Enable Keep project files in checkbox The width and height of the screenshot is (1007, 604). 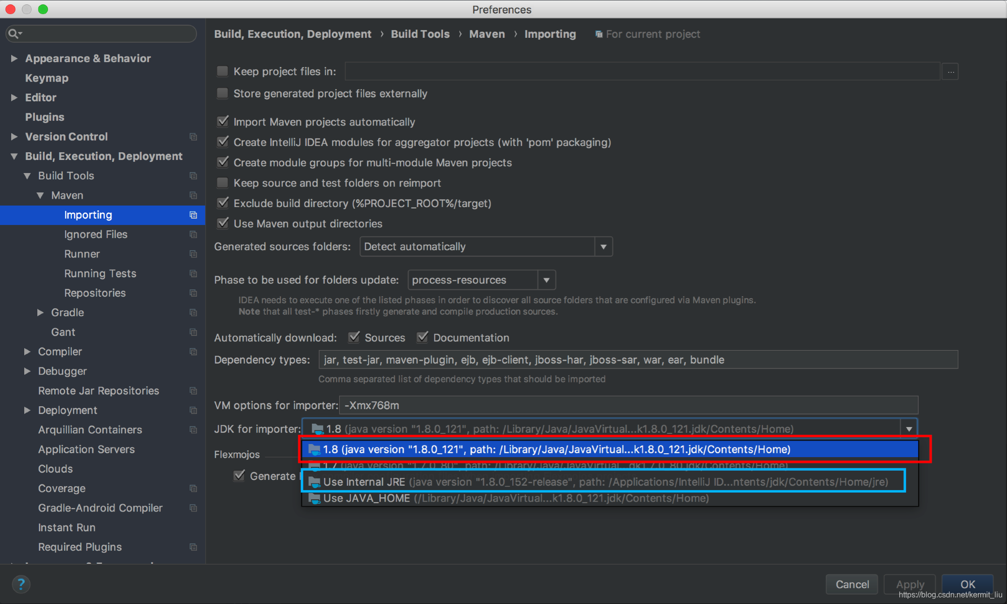223,71
